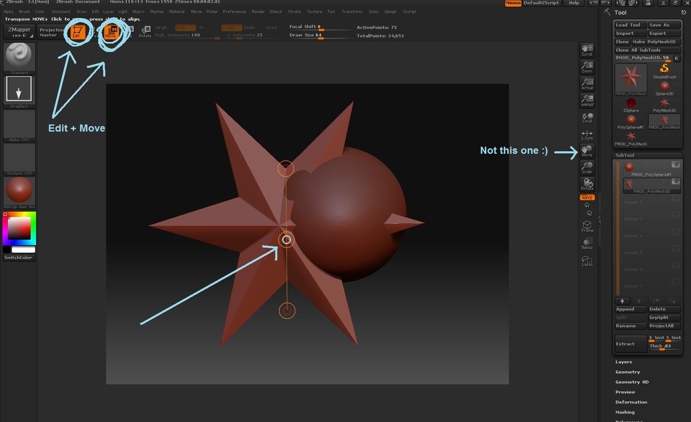This screenshot has height=422, width=691.
Task: Pick color in the color picker square
Action: [x=19, y=228]
